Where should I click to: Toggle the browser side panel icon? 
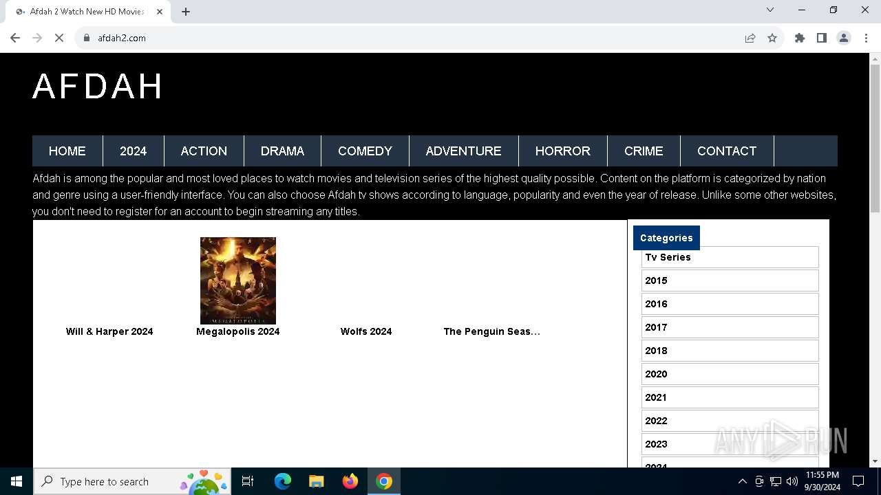(x=822, y=38)
